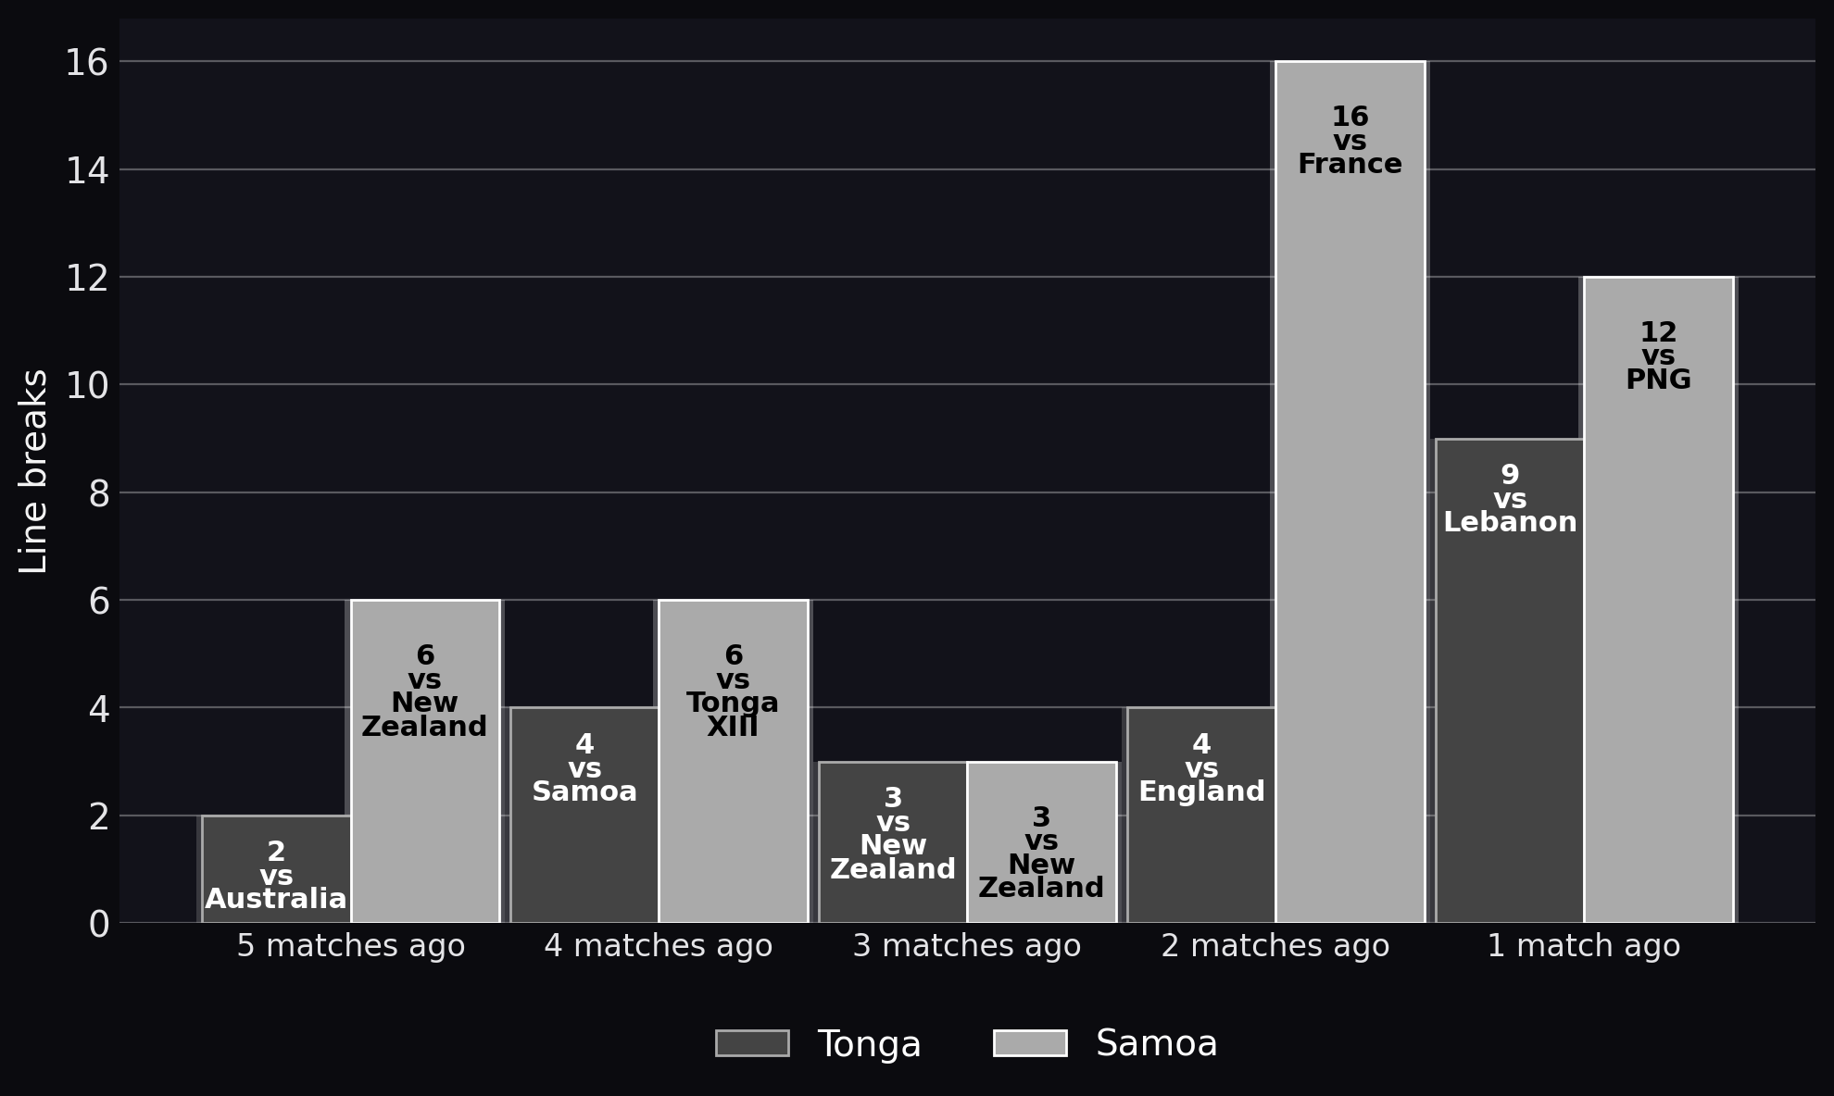The width and height of the screenshot is (1834, 1096).
Task: Click the '5 matches ago' axis label
Action: click(x=350, y=946)
